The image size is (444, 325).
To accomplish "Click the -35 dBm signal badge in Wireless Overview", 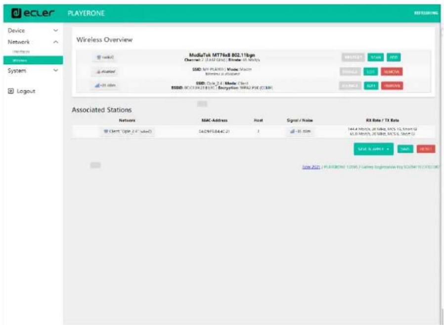I will [x=105, y=85].
